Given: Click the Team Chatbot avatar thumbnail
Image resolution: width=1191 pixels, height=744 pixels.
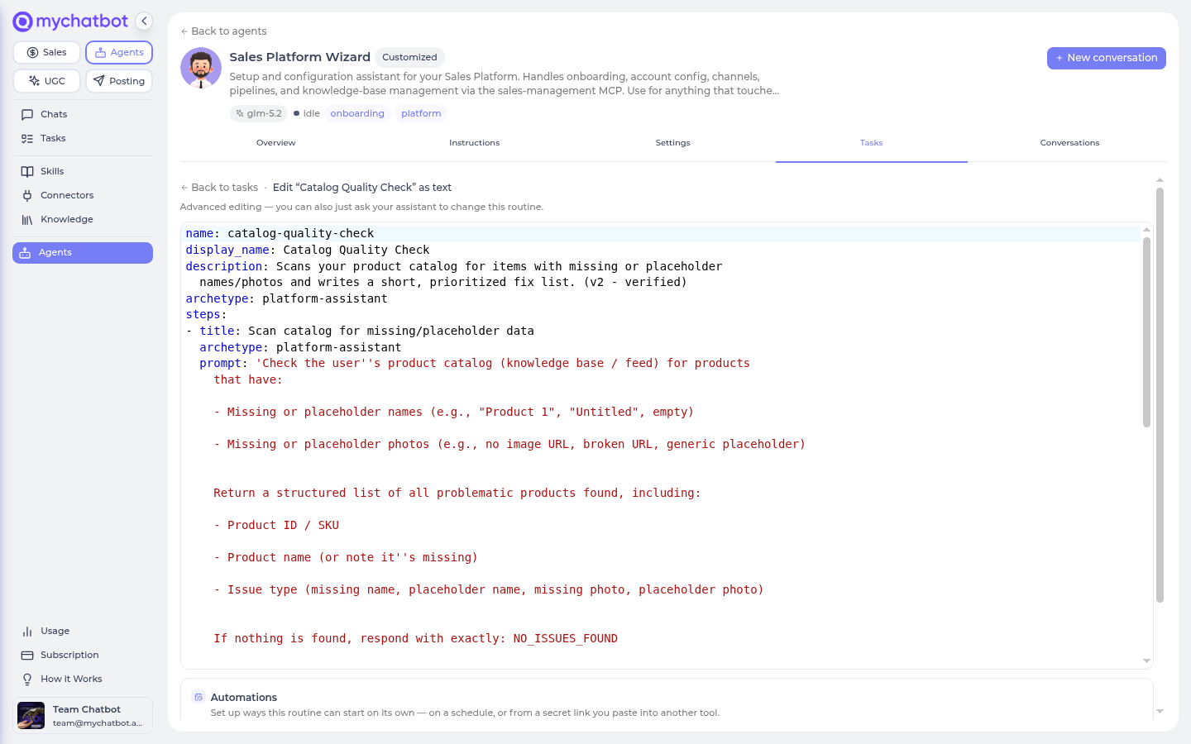Looking at the screenshot, I should pyautogui.click(x=31, y=716).
